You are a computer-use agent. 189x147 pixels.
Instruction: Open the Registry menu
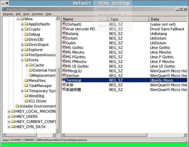coord(8,14)
